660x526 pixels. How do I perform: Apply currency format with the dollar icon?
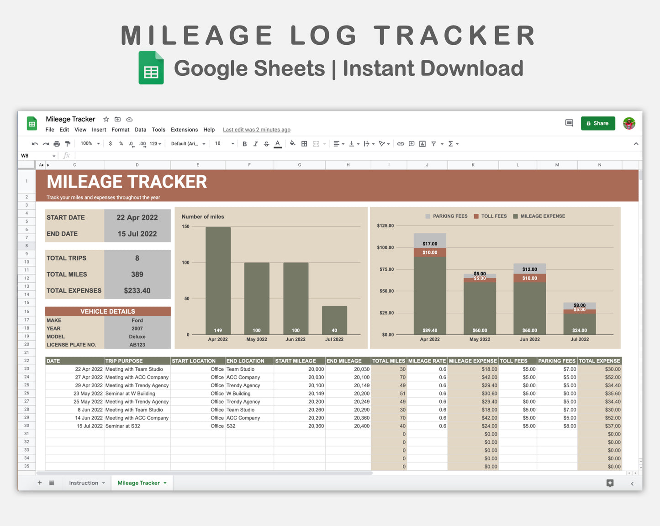click(x=111, y=143)
